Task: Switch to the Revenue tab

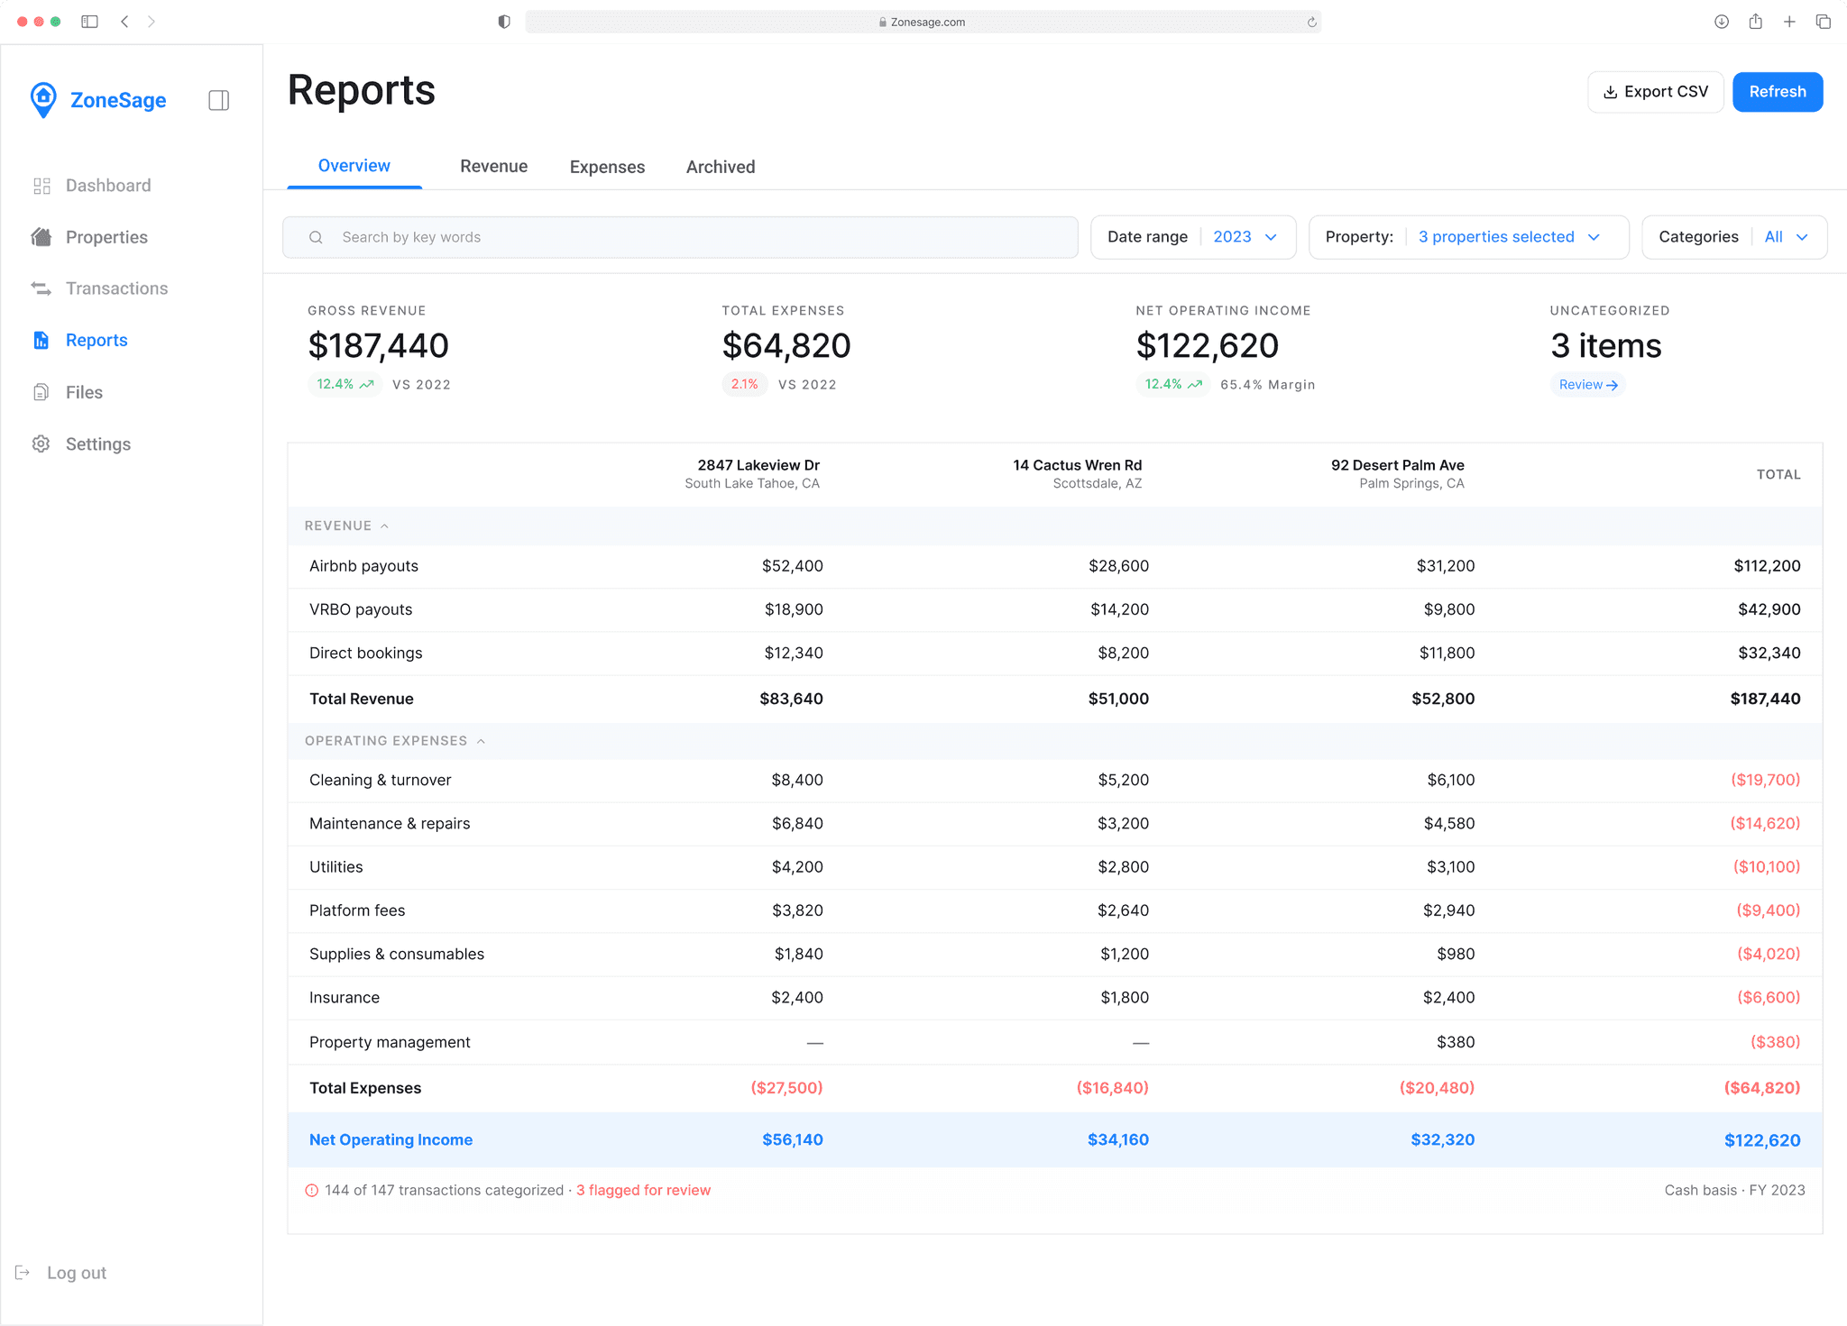Action: click(x=493, y=167)
